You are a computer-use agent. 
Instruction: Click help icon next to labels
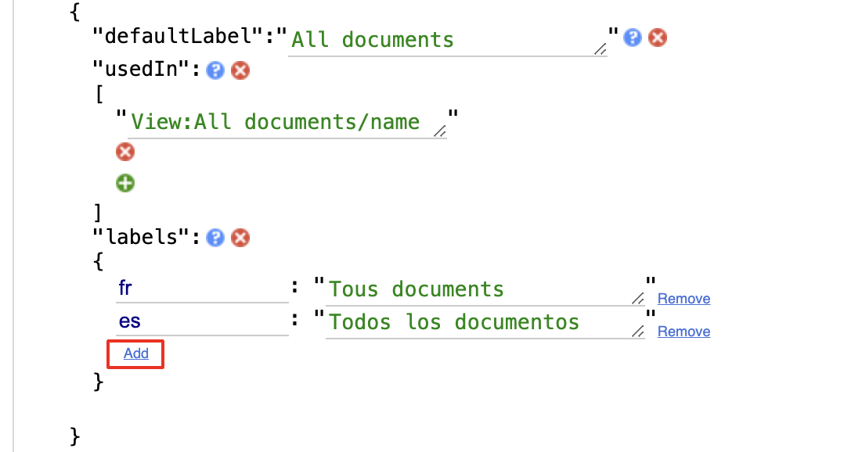[215, 238]
